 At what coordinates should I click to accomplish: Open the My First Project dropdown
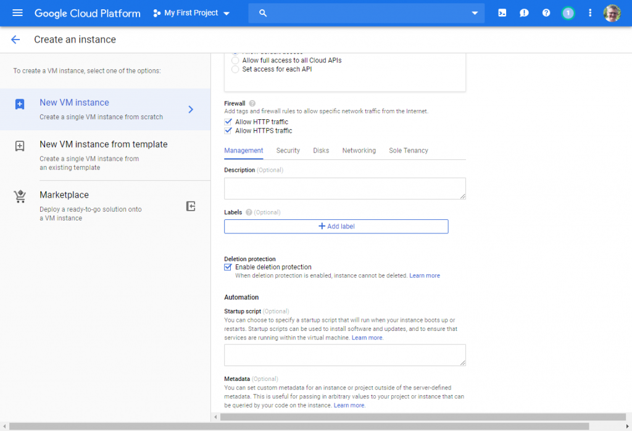191,13
